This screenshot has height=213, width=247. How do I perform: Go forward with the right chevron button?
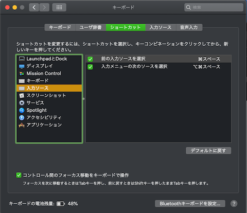pos(44,7)
